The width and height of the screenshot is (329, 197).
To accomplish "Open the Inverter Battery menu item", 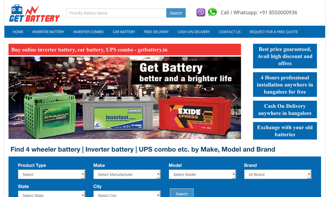I will pos(48,32).
